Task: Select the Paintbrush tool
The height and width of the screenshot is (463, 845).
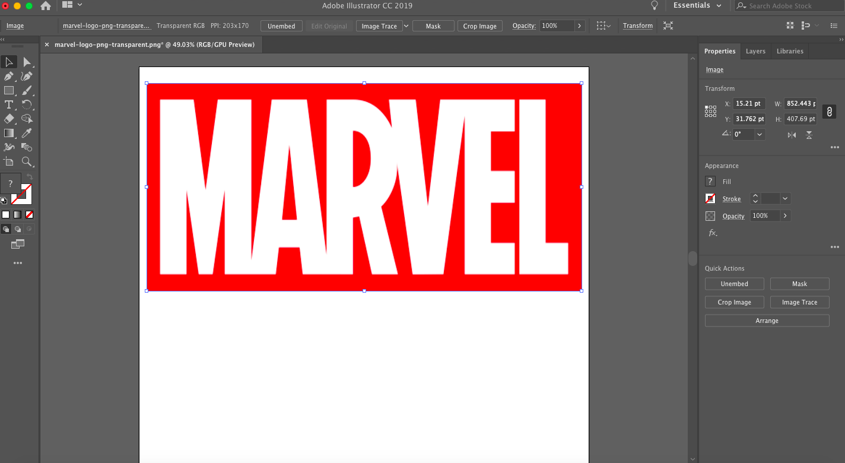Action: pos(27,90)
